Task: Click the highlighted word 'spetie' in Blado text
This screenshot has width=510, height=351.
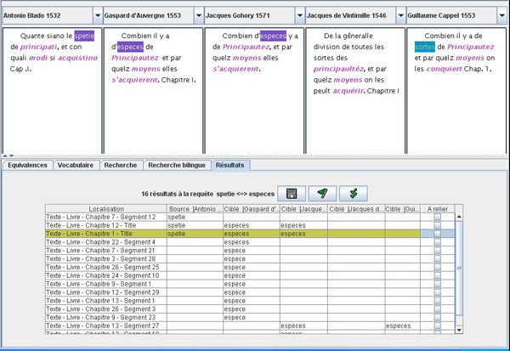Action: pyautogui.click(x=84, y=36)
